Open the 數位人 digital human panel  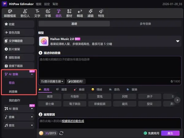point(25,13)
